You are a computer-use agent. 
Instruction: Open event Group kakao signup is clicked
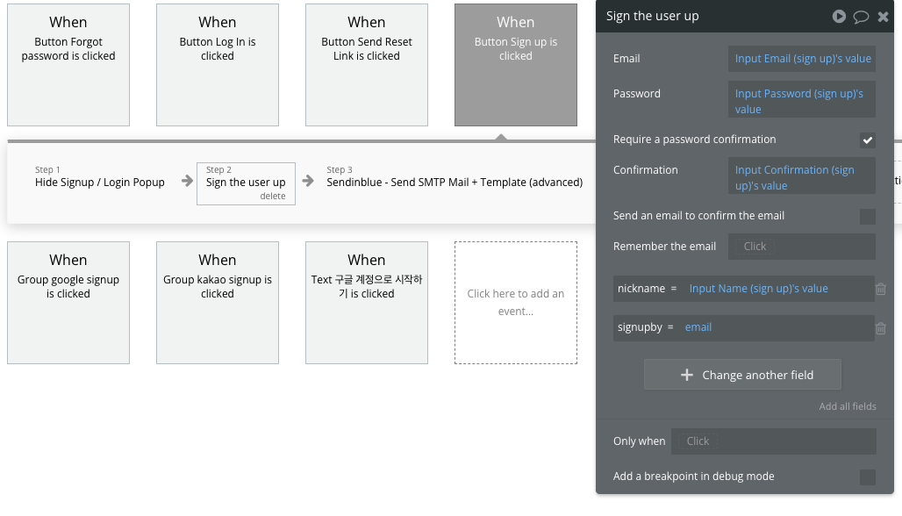pyautogui.click(x=218, y=303)
